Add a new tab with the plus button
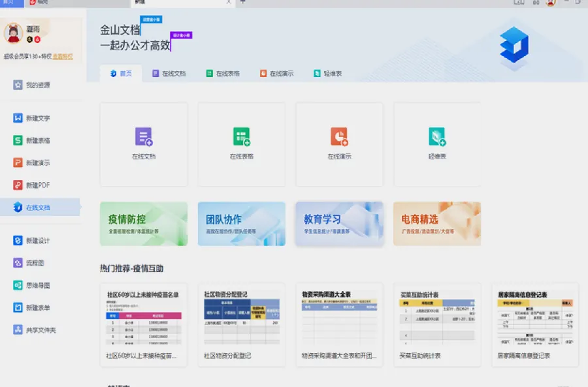The image size is (588, 387). point(242,2)
